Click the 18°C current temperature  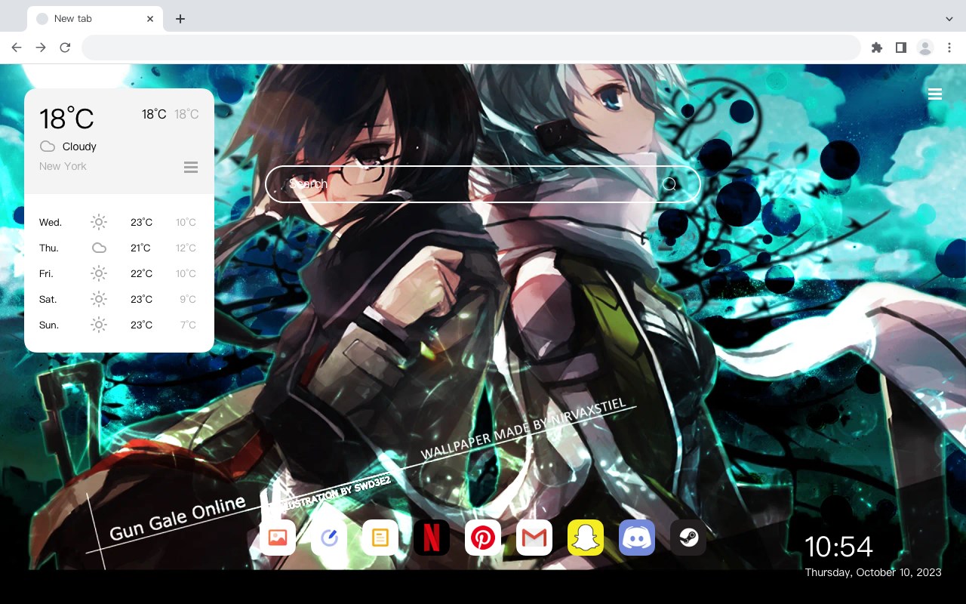point(66,118)
